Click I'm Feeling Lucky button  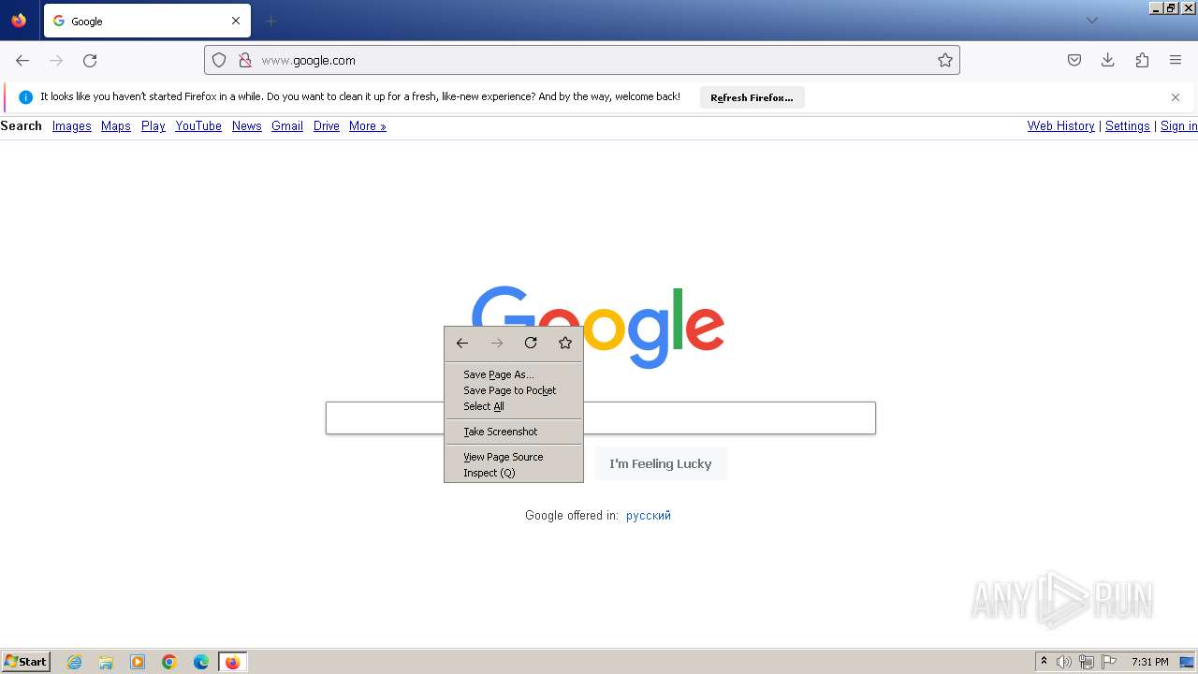tap(661, 463)
